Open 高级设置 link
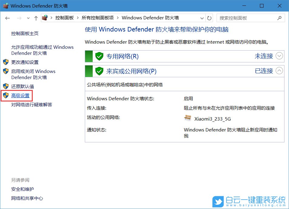The height and width of the screenshot is (209, 289). point(20,96)
